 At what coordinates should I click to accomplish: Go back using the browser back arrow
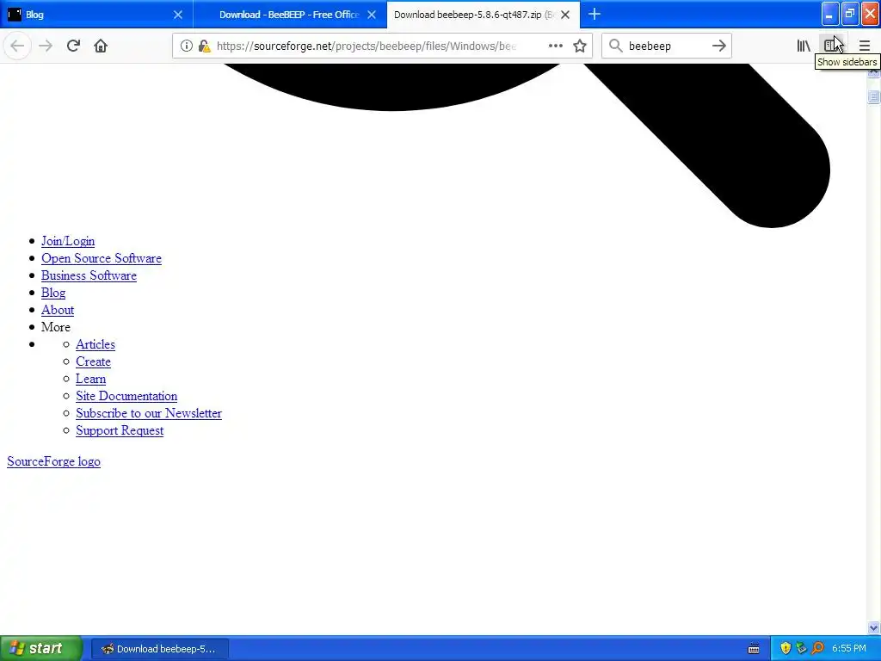pyautogui.click(x=17, y=46)
